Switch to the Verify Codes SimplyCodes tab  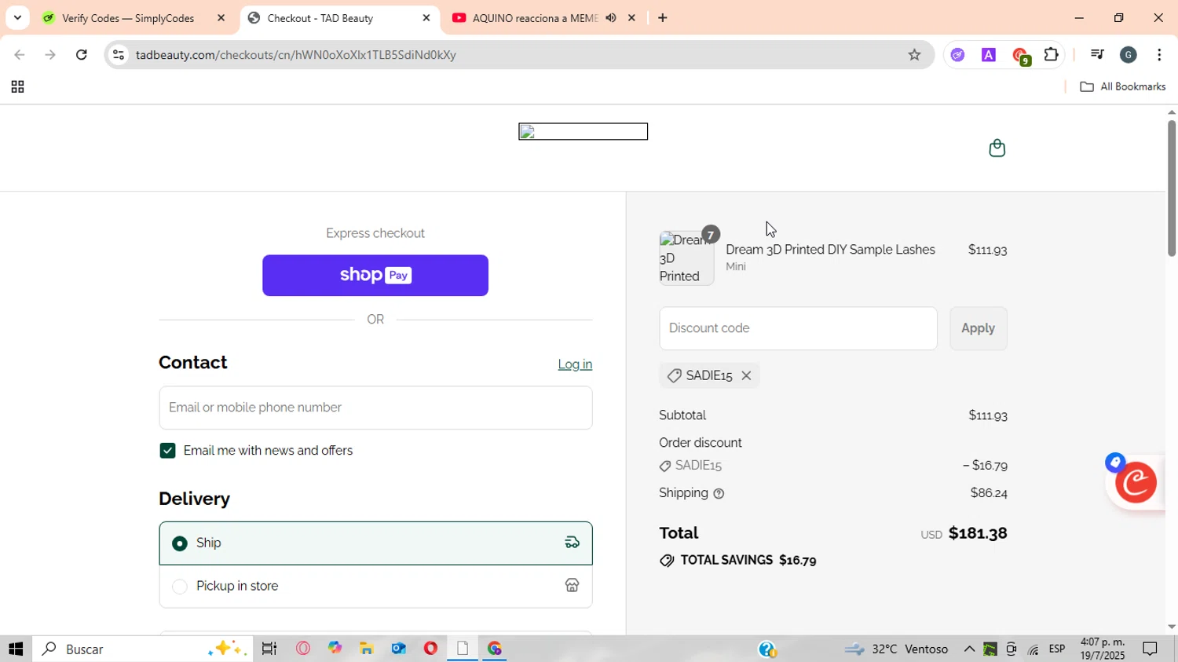(130, 18)
